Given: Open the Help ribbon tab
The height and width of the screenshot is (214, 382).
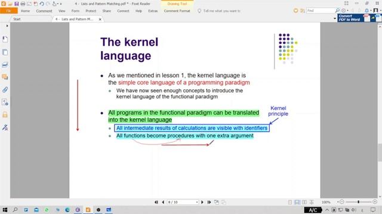Looking at the screenshot, I should (138, 11).
